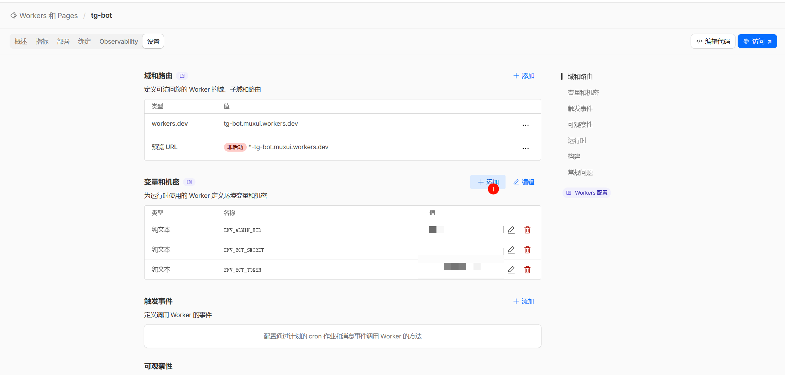
Task: Click 添加 to add a new variable
Action: pyautogui.click(x=488, y=182)
